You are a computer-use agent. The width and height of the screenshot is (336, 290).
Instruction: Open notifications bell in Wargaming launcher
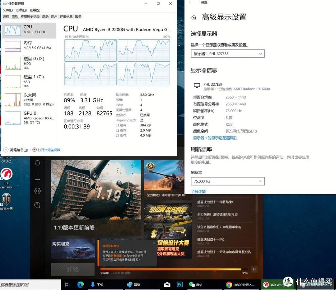[x=38, y=163]
